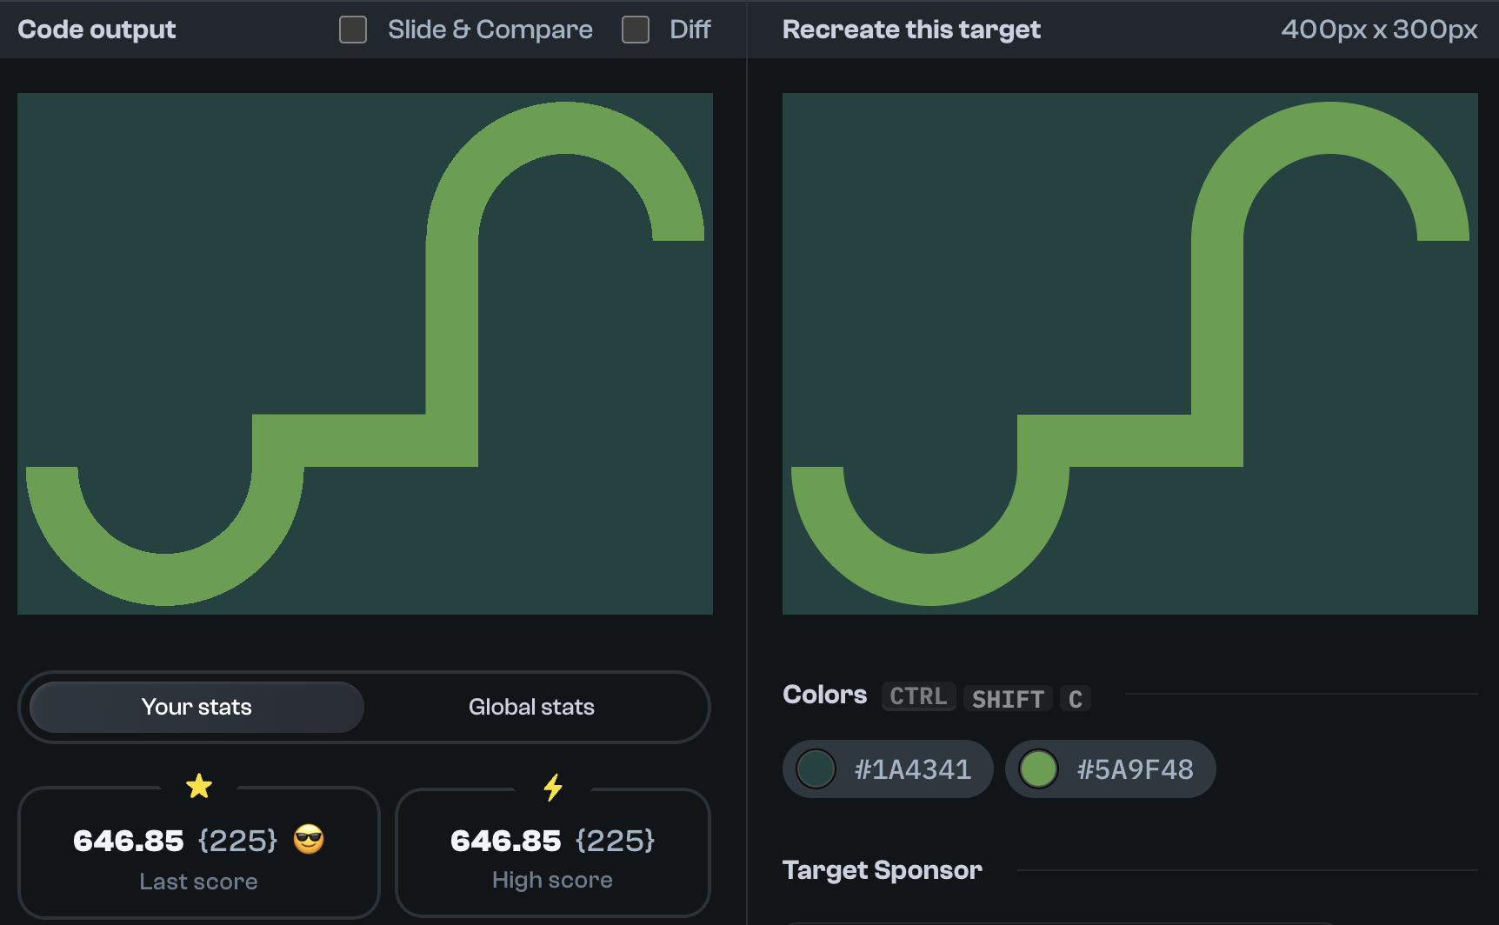Click the dark green circle in the first color chip
The image size is (1499, 925).
click(816, 769)
